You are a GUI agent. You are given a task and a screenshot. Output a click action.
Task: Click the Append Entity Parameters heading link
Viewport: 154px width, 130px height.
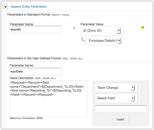(x=28, y=7)
